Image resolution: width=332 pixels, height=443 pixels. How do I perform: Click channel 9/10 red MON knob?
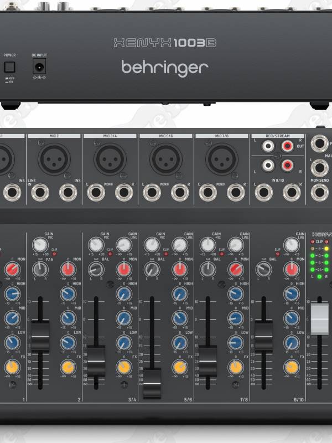coord(292,269)
